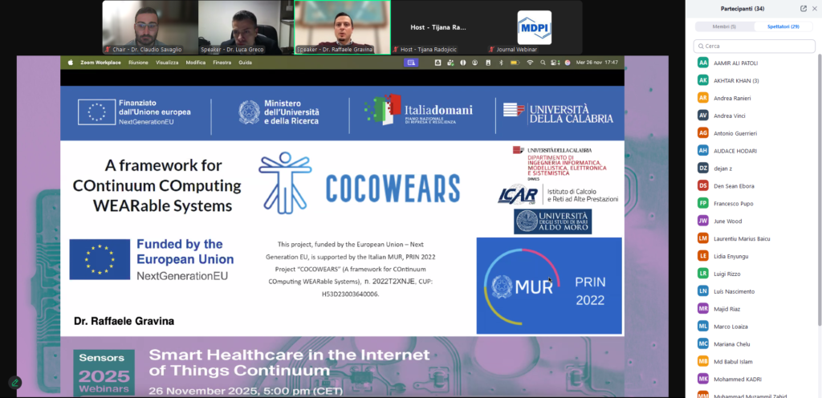
Task: Open the Visualizza menu in menu bar
Action: (167, 63)
